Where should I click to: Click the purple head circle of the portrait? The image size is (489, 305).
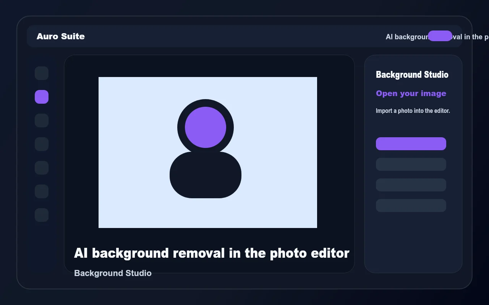coord(206,127)
